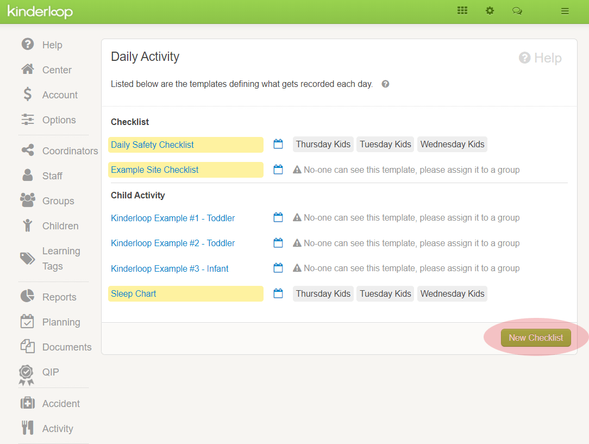Click the calendar icon beside Daily Safety Checklist
Screen dimensions: 589x444
(278, 144)
